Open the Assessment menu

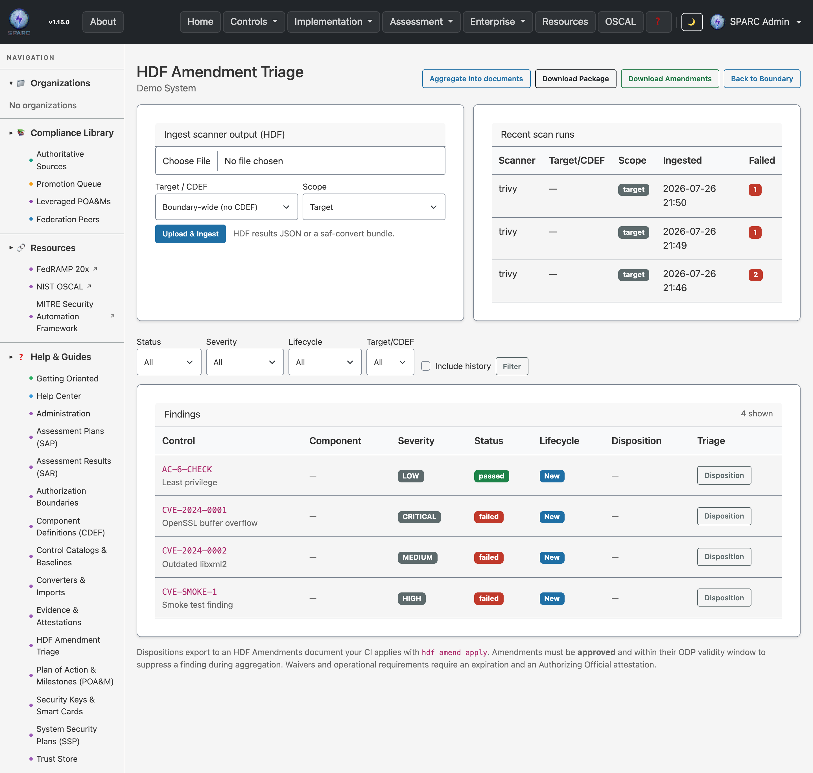pos(421,22)
